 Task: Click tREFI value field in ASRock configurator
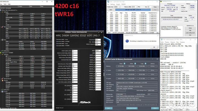coord(98,51)
